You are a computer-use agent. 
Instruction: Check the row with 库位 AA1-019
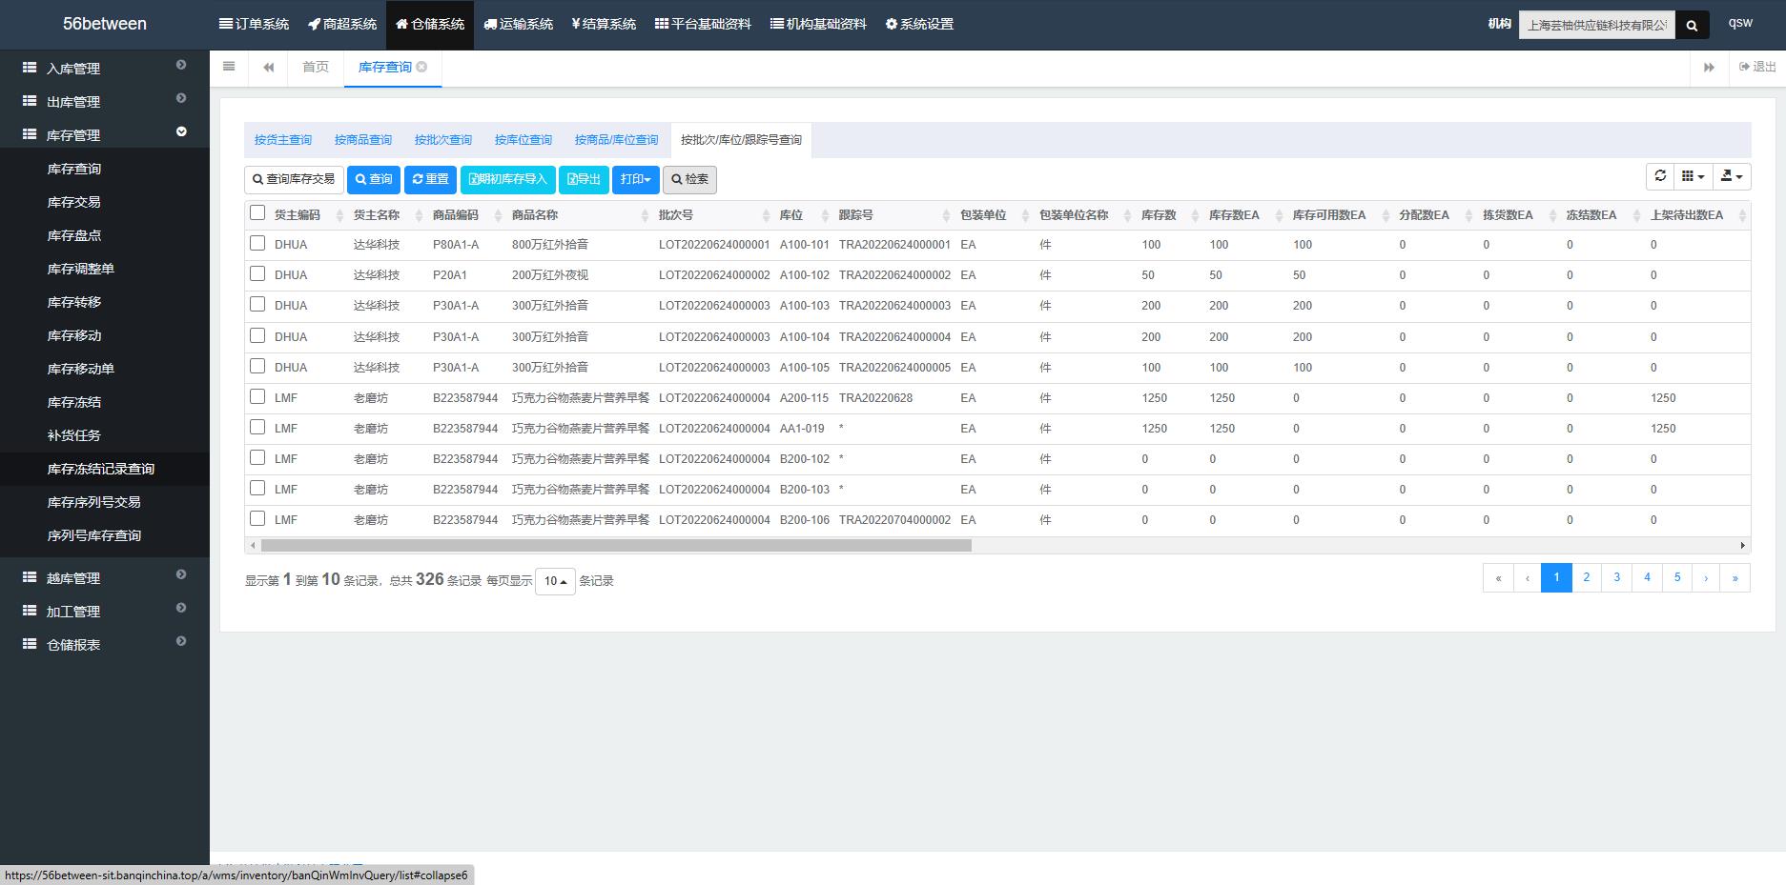coord(257,427)
